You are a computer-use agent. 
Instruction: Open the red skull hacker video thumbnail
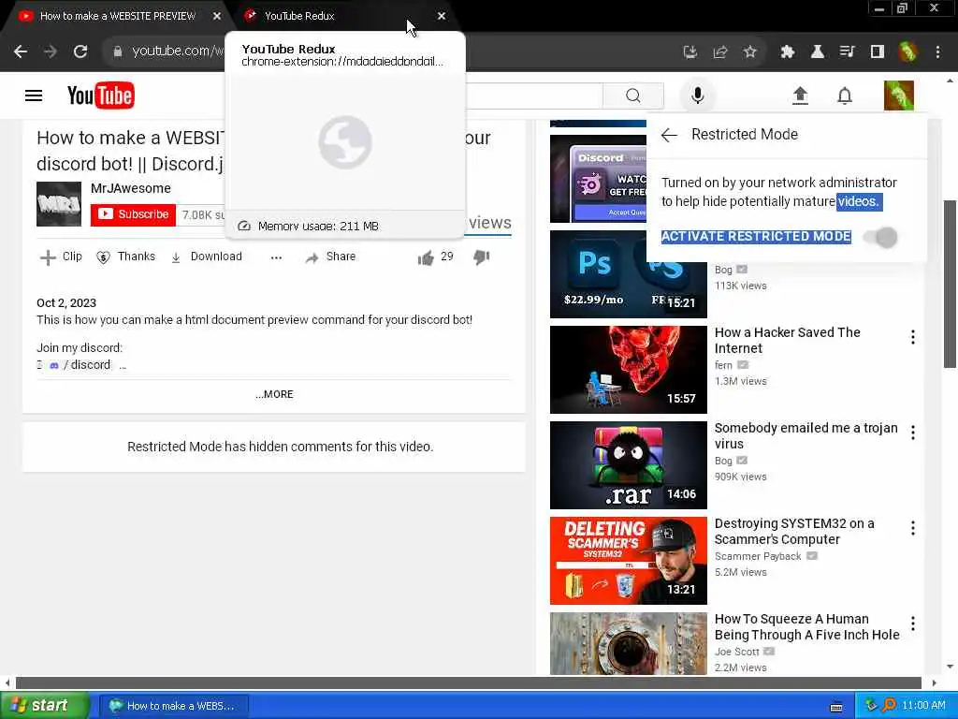[x=628, y=370]
